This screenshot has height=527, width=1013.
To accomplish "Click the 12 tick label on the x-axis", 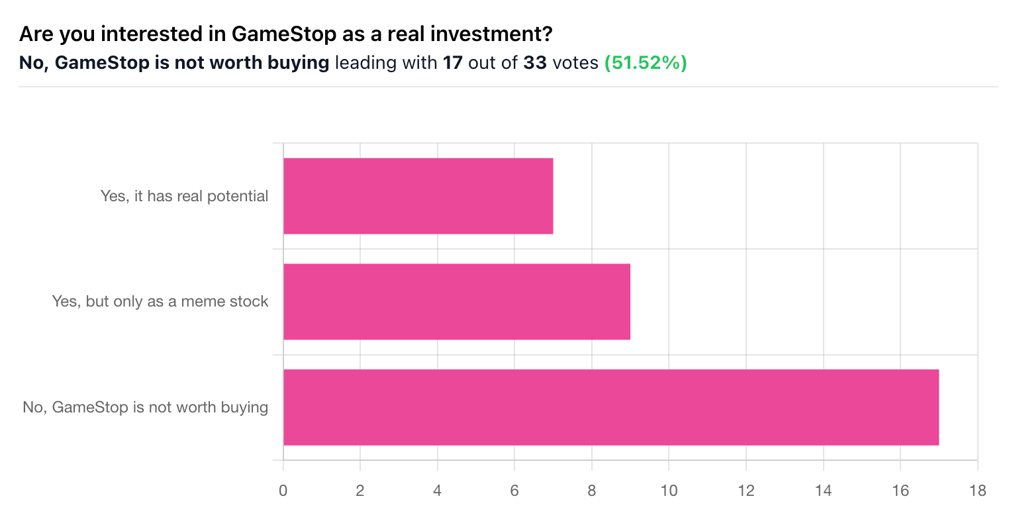I will coord(746,491).
